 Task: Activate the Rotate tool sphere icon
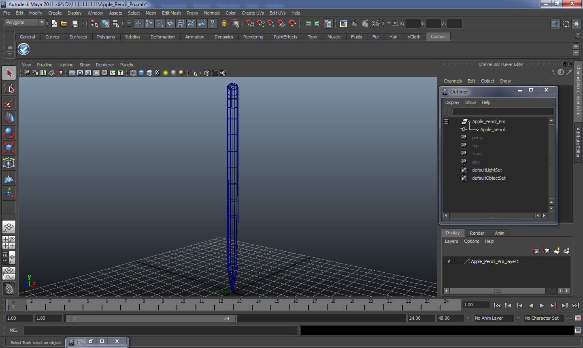click(9, 133)
